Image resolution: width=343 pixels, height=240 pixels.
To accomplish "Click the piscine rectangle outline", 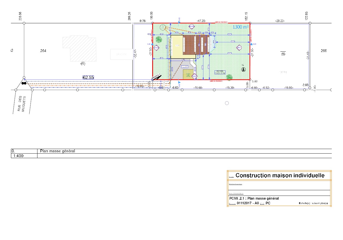I will [x=121, y=54].
